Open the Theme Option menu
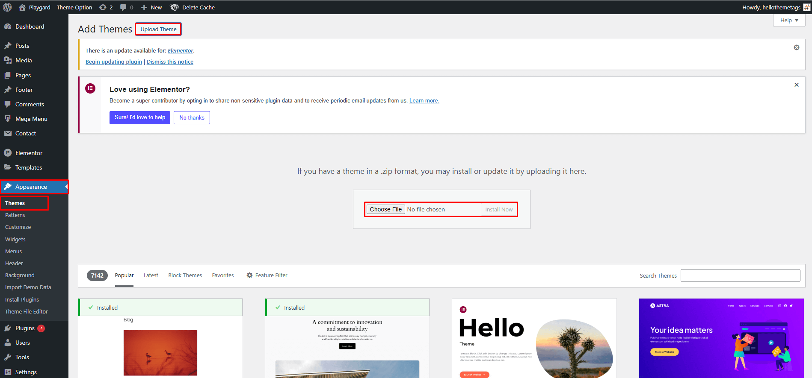 (74, 7)
